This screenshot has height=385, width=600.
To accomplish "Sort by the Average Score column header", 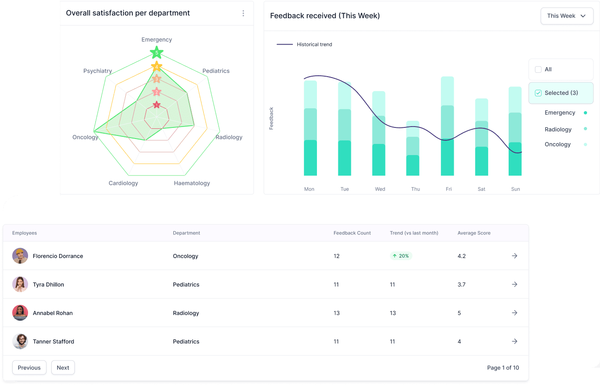I will coord(474,233).
